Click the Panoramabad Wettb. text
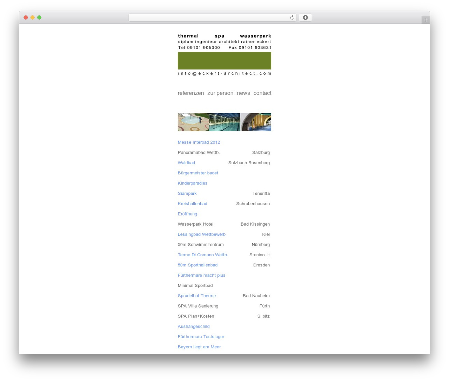This screenshot has height=381, width=449. [199, 153]
